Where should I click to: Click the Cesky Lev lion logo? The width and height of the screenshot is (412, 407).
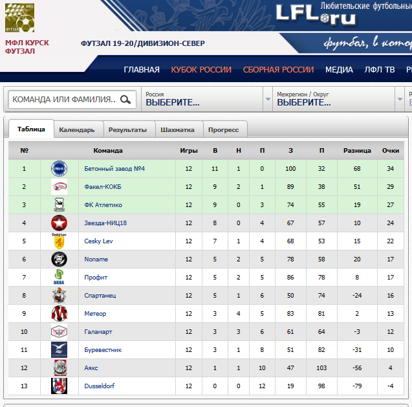click(x=60, y=241)
